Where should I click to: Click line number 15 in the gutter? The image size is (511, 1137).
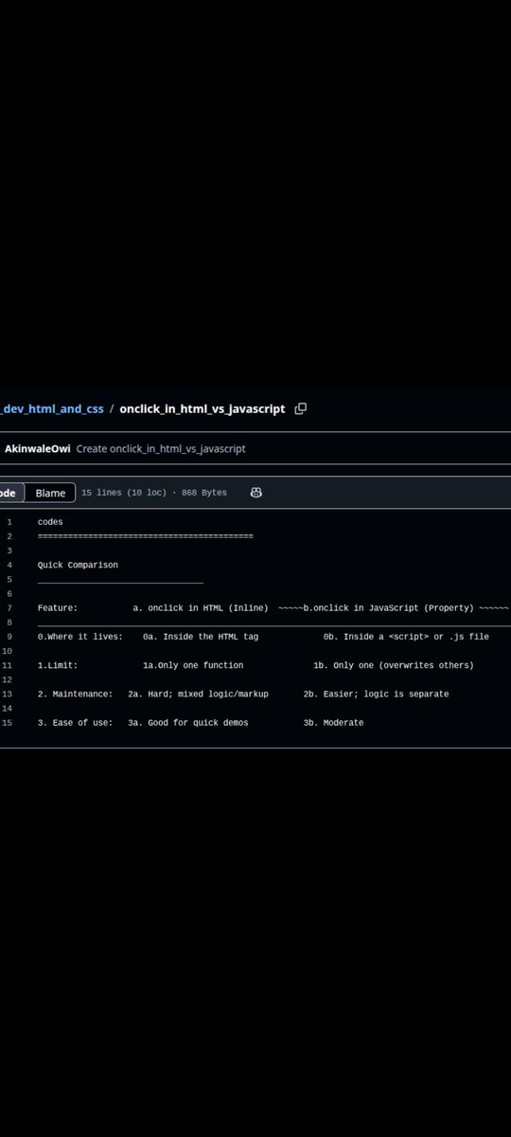pos(8,723)
